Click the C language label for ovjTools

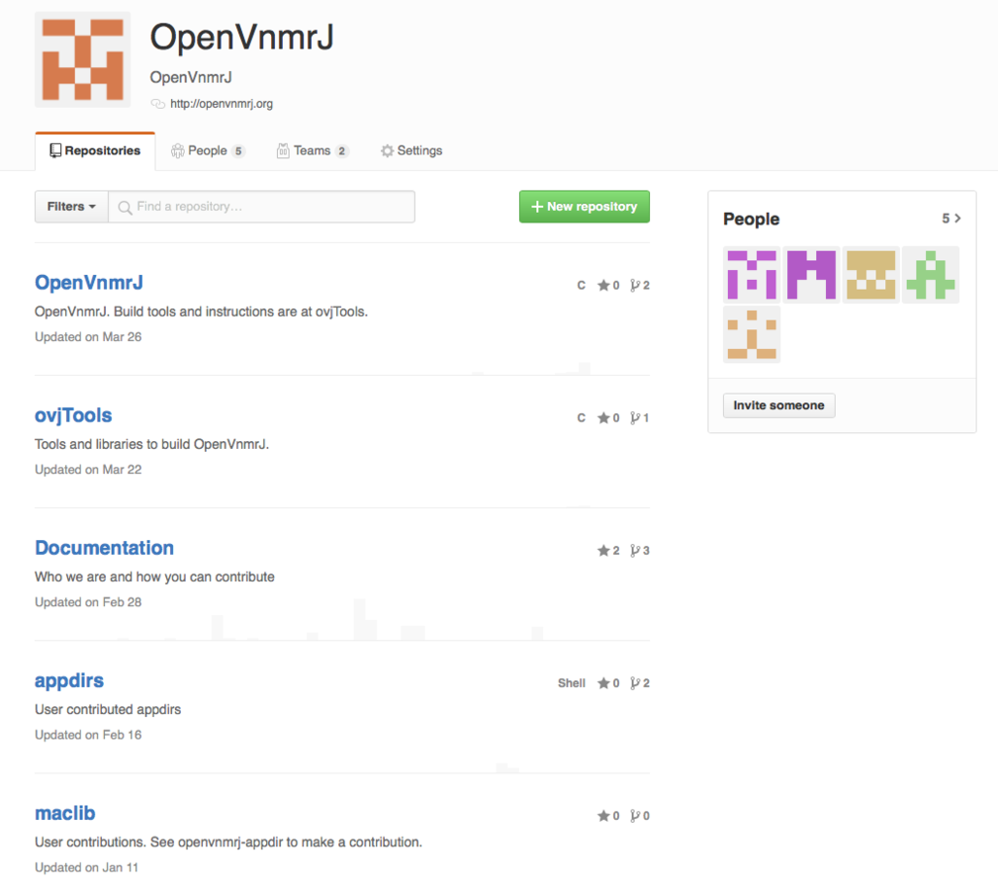582,418
